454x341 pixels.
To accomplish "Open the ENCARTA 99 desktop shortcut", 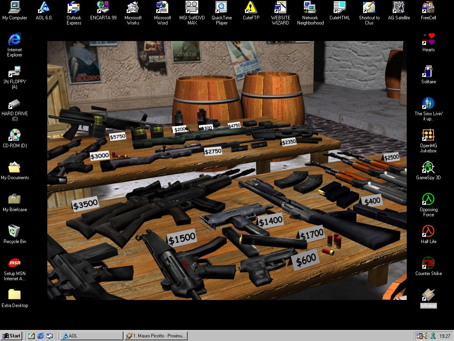I will tap(103, 7).
